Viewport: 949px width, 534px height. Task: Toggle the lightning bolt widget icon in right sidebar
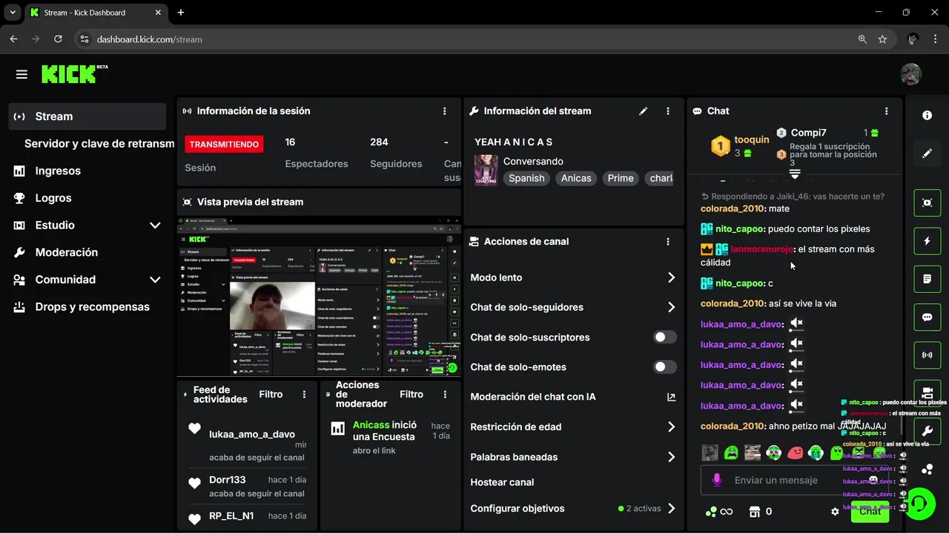[927, 241]
